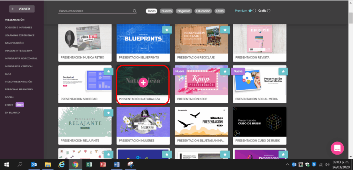Filter templates by Educación
This screenshot has height=170, width=353.
click(x=203, y=11)
